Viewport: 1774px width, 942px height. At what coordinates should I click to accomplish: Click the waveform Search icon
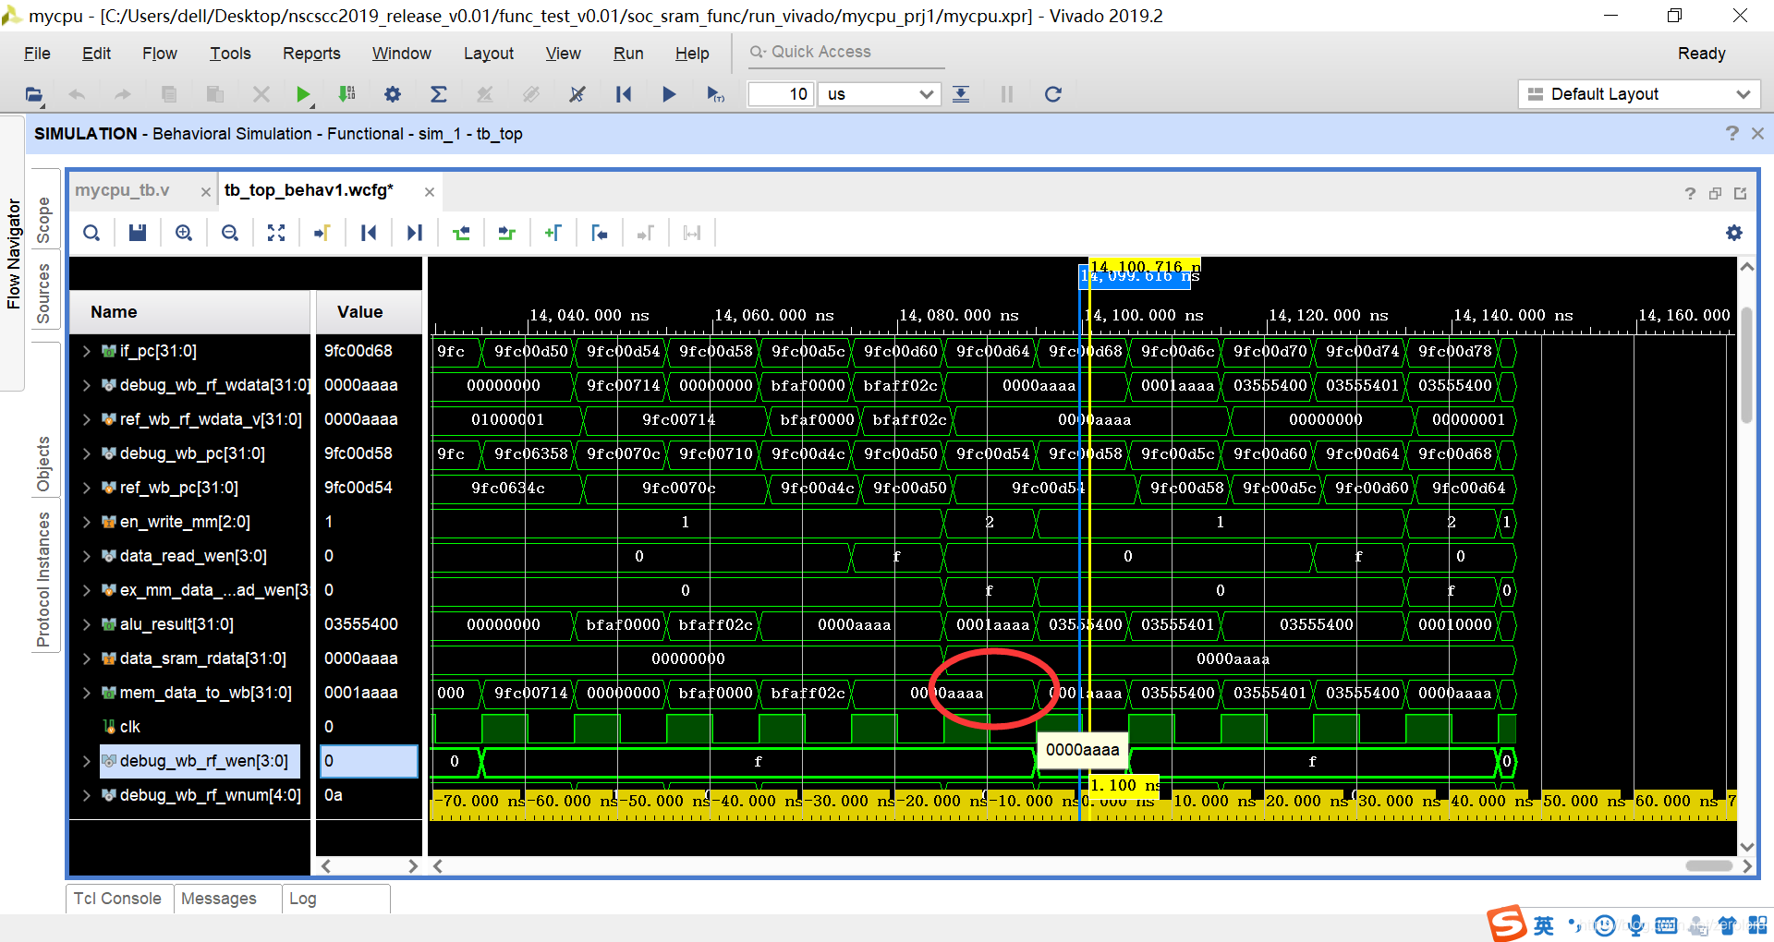91,233
